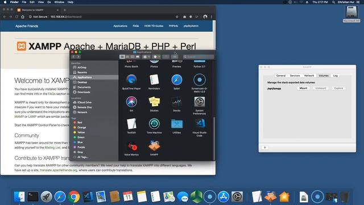364x205 pixels.
Task: Switch Finder to gallery view
Action: pyautogui.click(x=138, y=57)
